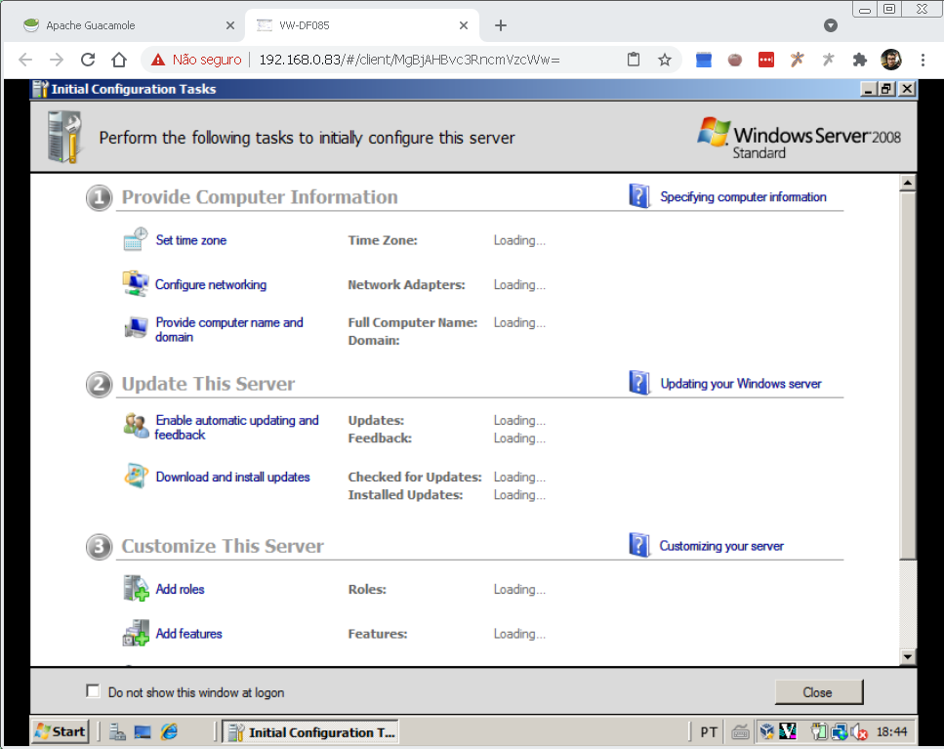Open the Specifying computer information help link
Viewport: 944px width, 749px height.
pyautogui.click(x=744, y=197)
